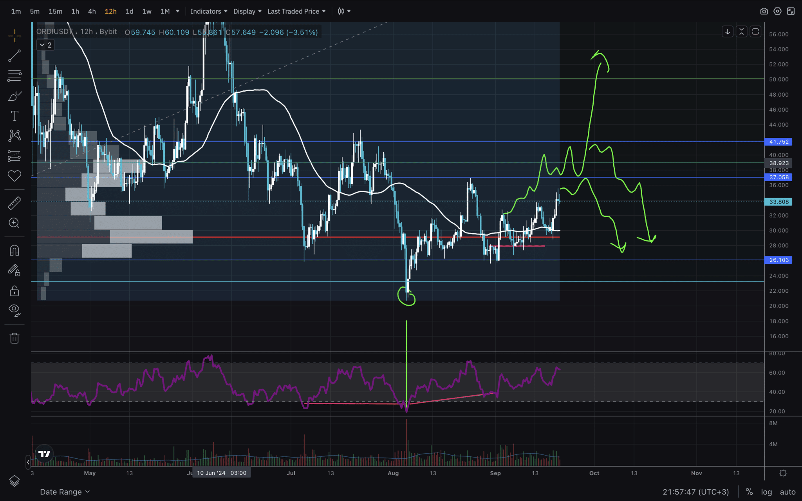Select the ruler measure tool
Viewport: 802px width, 501px height.
pyautogui.click(x=14, y=203)
